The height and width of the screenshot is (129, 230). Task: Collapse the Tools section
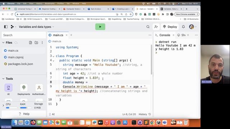point(3,79)
